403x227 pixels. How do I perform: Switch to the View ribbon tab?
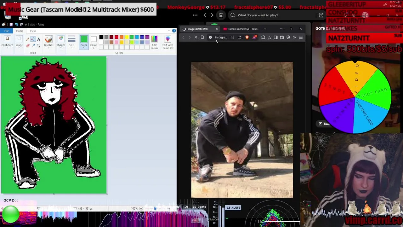tap(33, 31)
